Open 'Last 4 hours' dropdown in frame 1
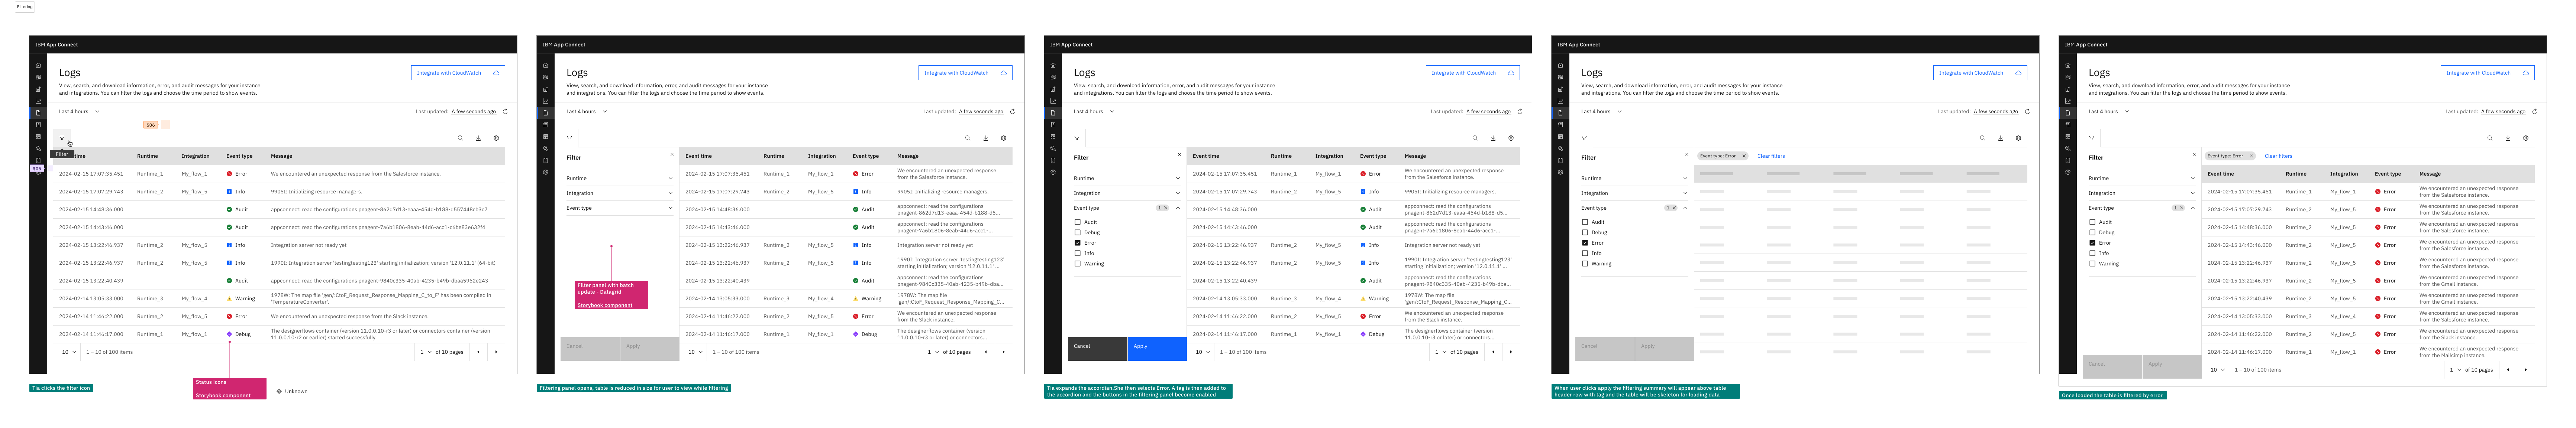Screen dimensions: 2576x428 point(79,112)
